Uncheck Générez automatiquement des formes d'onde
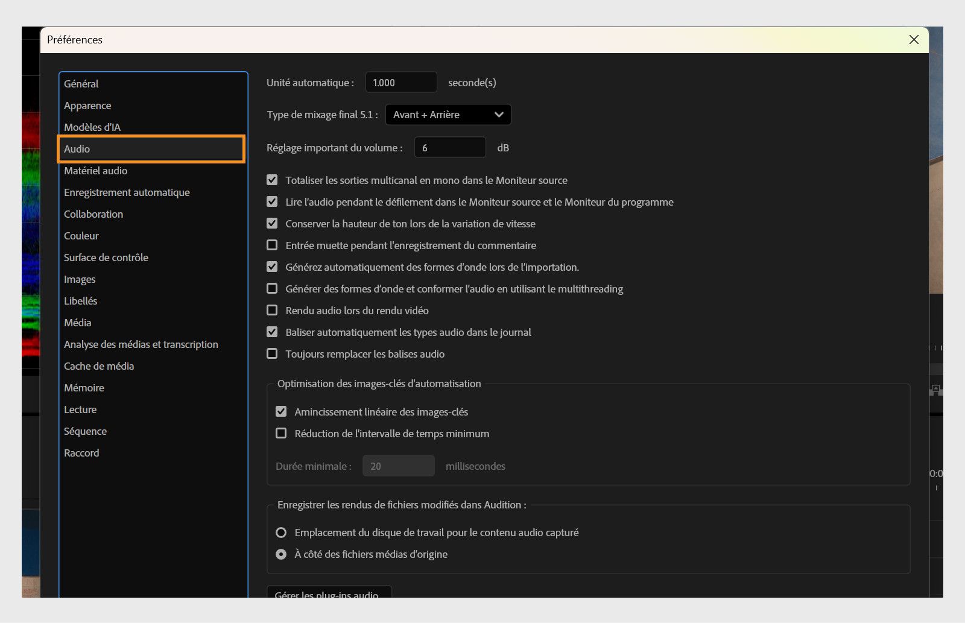Viewport: 965px width, 623px height. (x=272, y=267)
